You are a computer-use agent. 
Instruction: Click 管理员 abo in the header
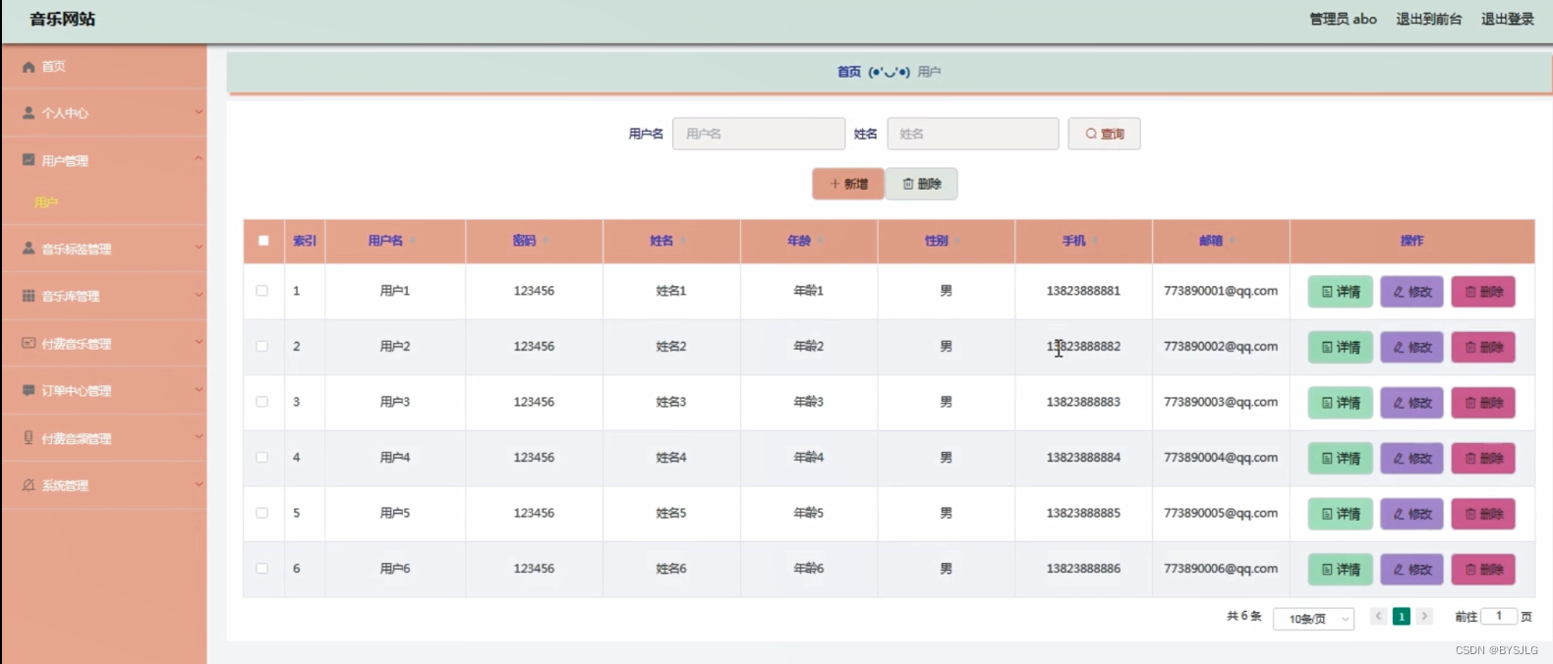[1343, 19]
